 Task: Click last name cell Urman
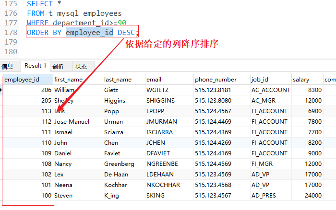coord(124,122)
